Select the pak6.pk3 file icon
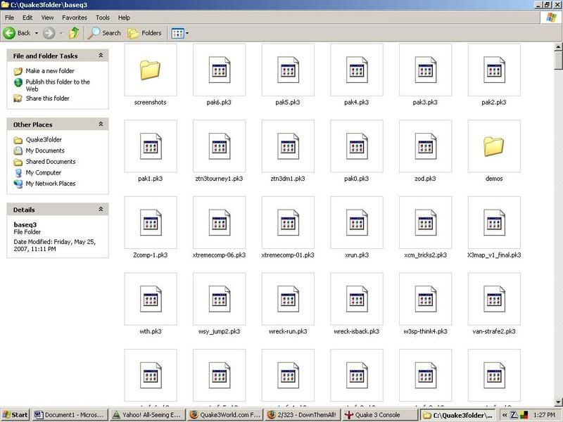563x422 pixels. click(x=219, y=70)
